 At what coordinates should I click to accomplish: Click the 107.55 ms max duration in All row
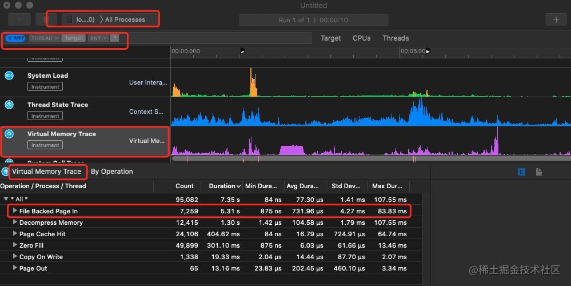point(390,200)
